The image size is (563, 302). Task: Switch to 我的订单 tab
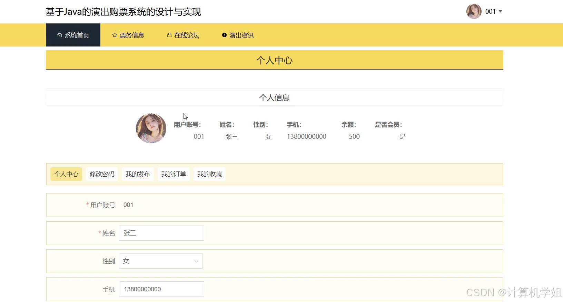coord(174,174)
